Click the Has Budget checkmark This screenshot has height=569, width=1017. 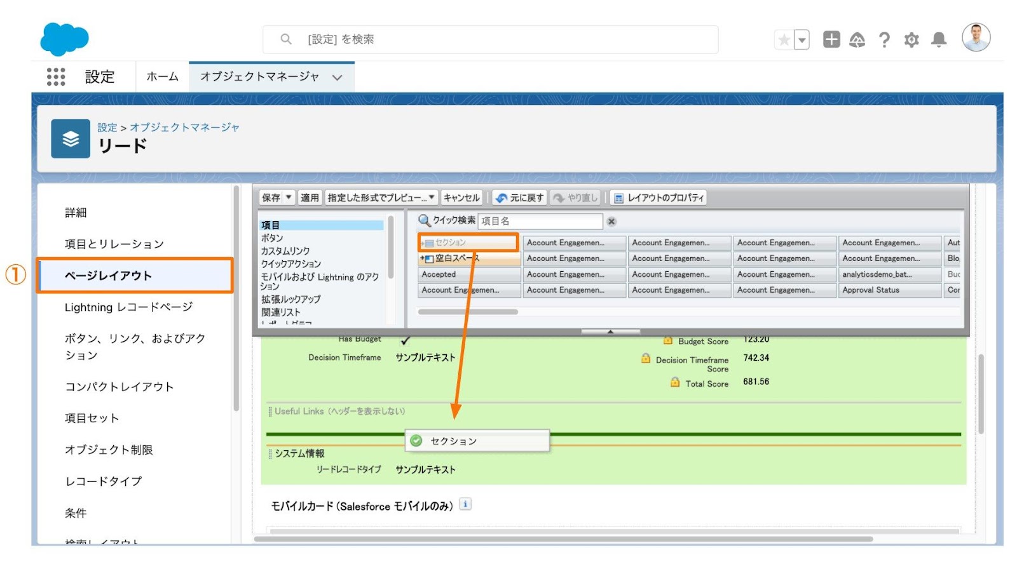click(405, 340)
